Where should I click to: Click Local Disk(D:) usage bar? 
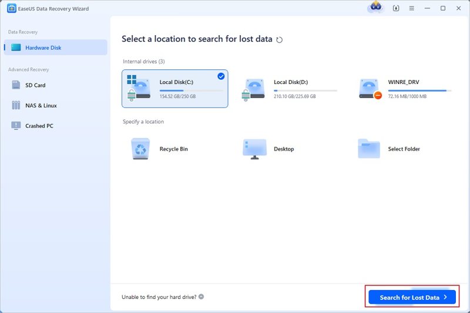(305, 90)
